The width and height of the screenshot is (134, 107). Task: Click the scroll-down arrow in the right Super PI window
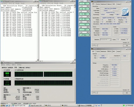click(75, 60)
